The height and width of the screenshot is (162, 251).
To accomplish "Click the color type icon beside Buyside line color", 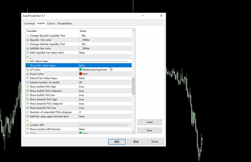I will coord(27,40).
